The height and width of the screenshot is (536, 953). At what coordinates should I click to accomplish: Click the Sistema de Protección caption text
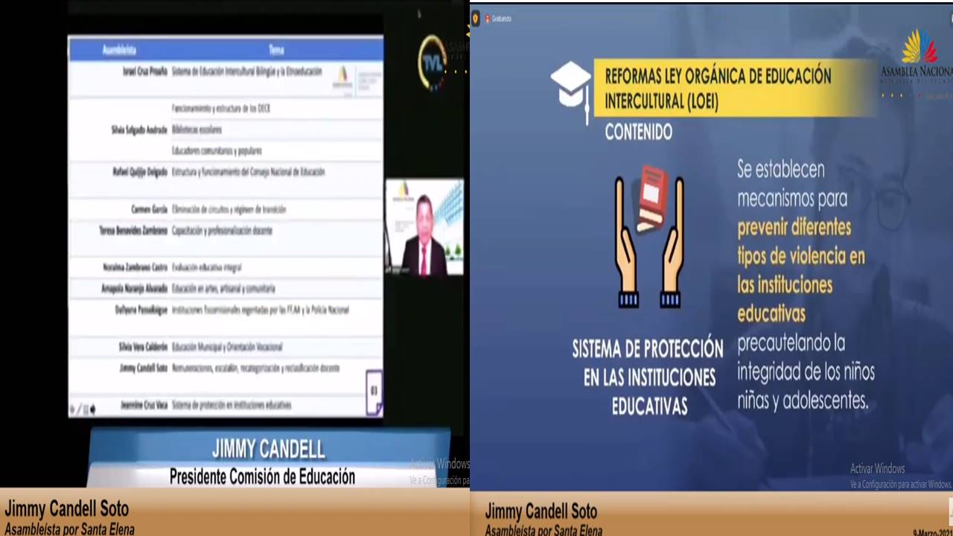pos(648,377)
